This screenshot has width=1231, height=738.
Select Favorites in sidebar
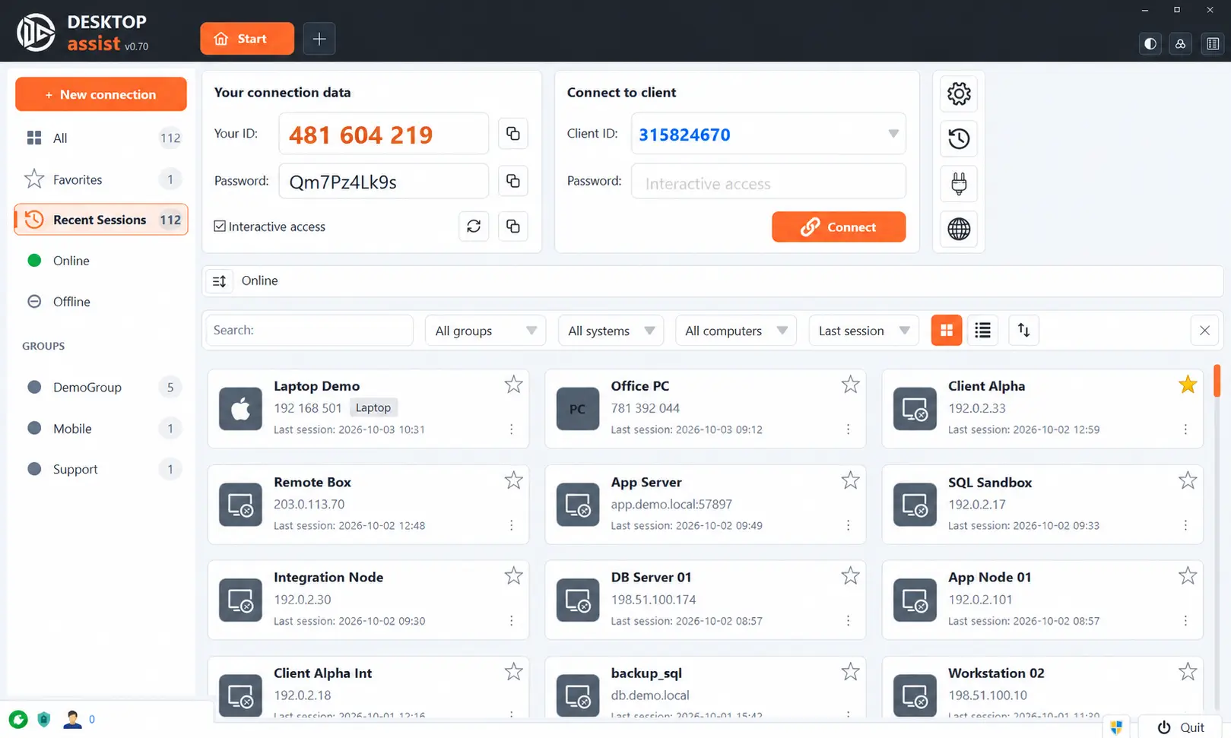(101, 179)
